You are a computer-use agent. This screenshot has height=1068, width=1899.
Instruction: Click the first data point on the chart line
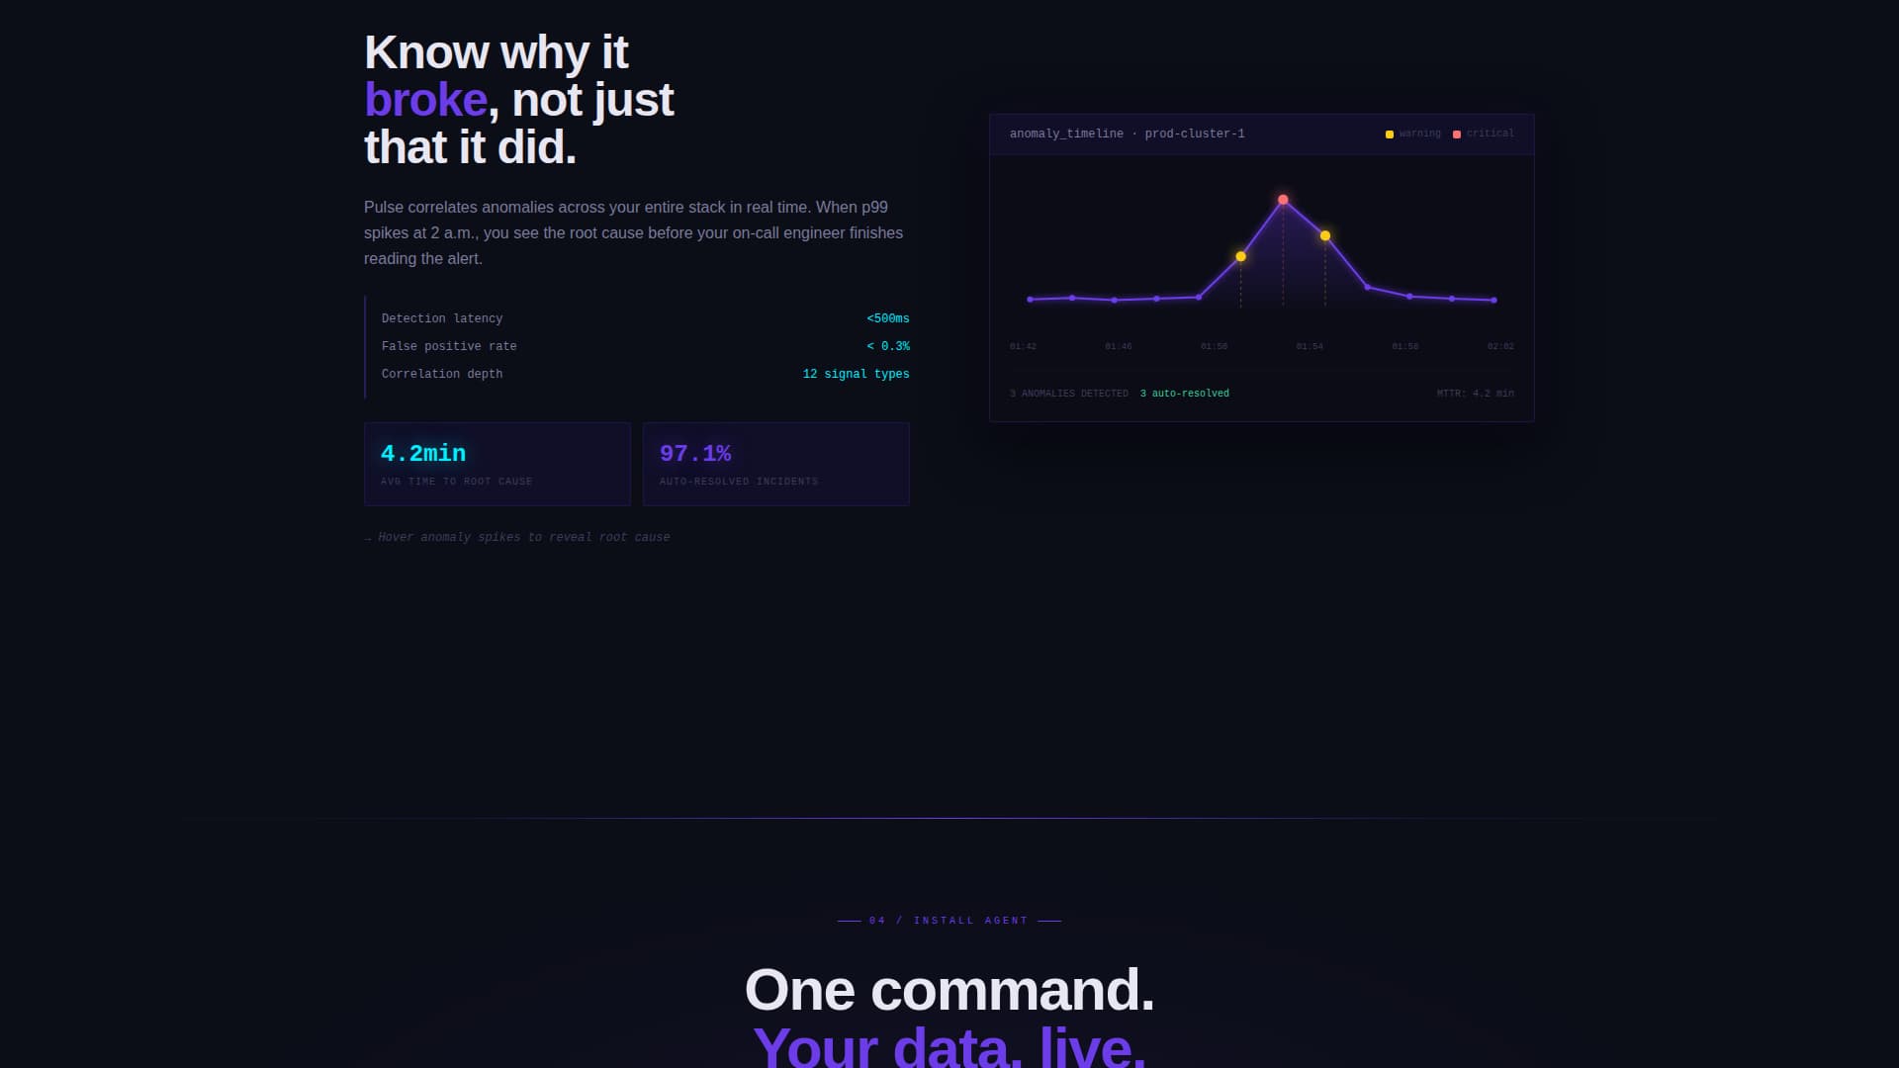tap(1030, 300)
